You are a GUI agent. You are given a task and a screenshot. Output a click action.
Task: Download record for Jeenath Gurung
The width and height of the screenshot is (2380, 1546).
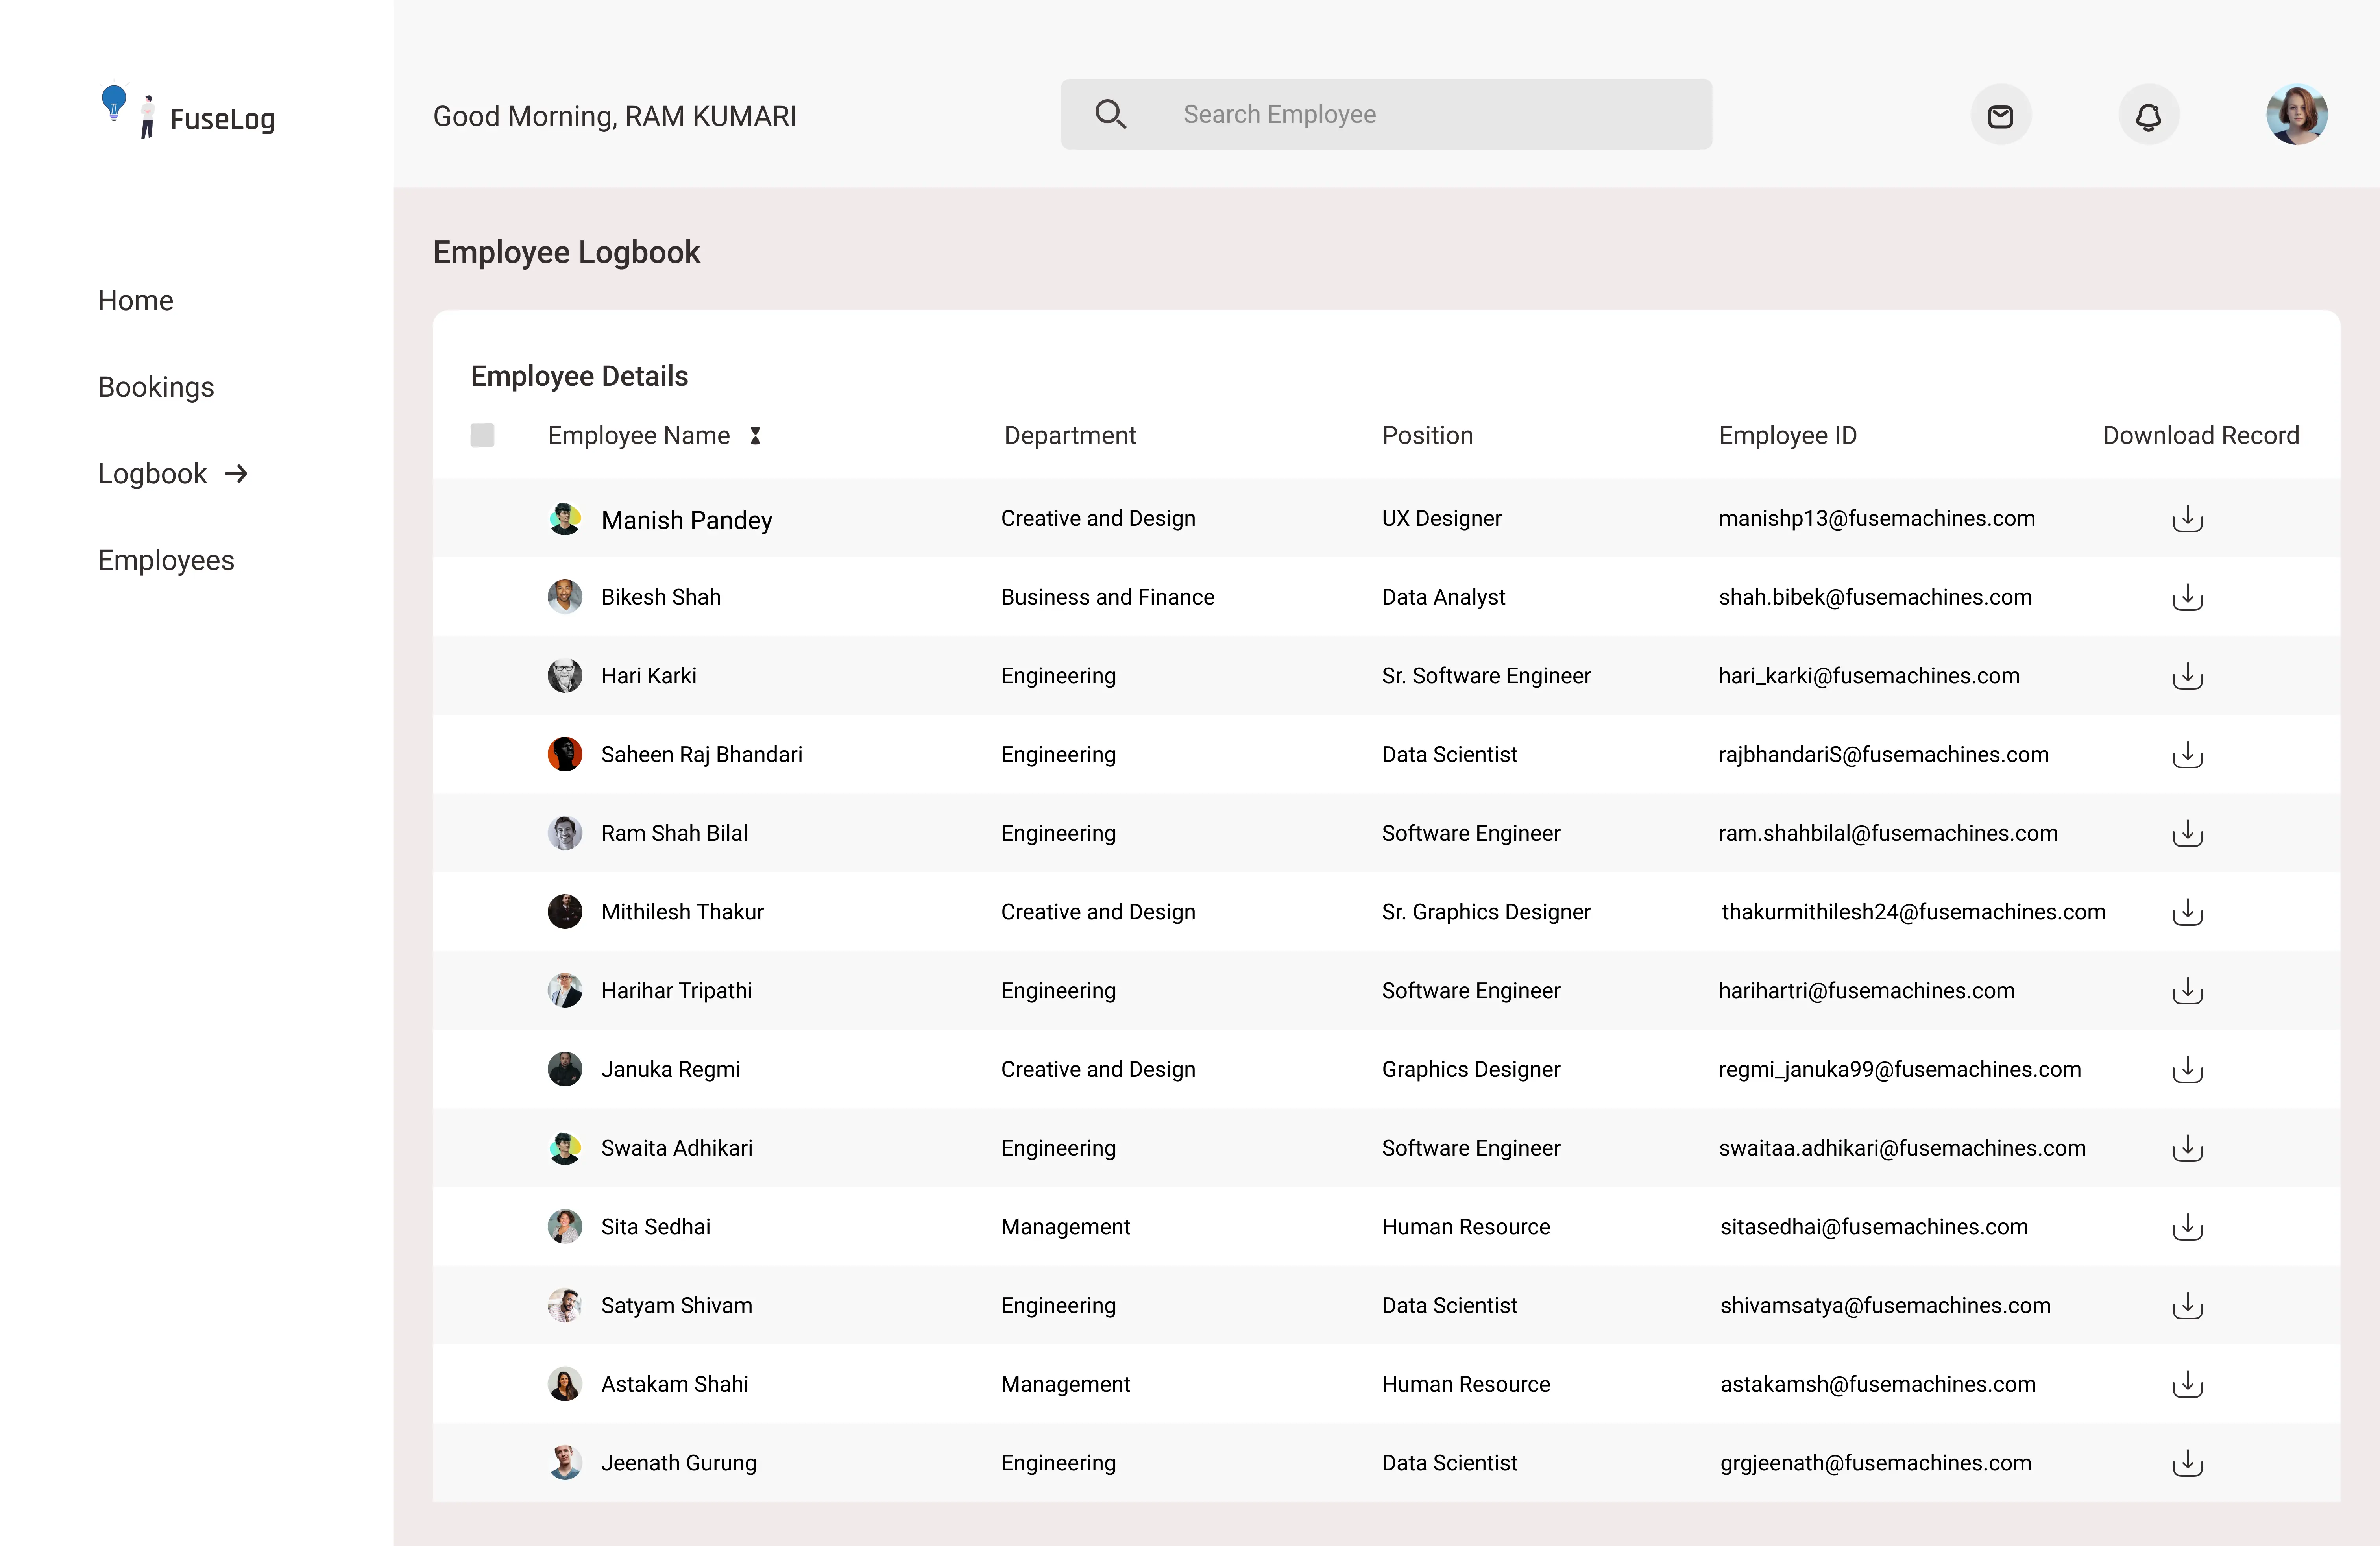point(2187,1463)
